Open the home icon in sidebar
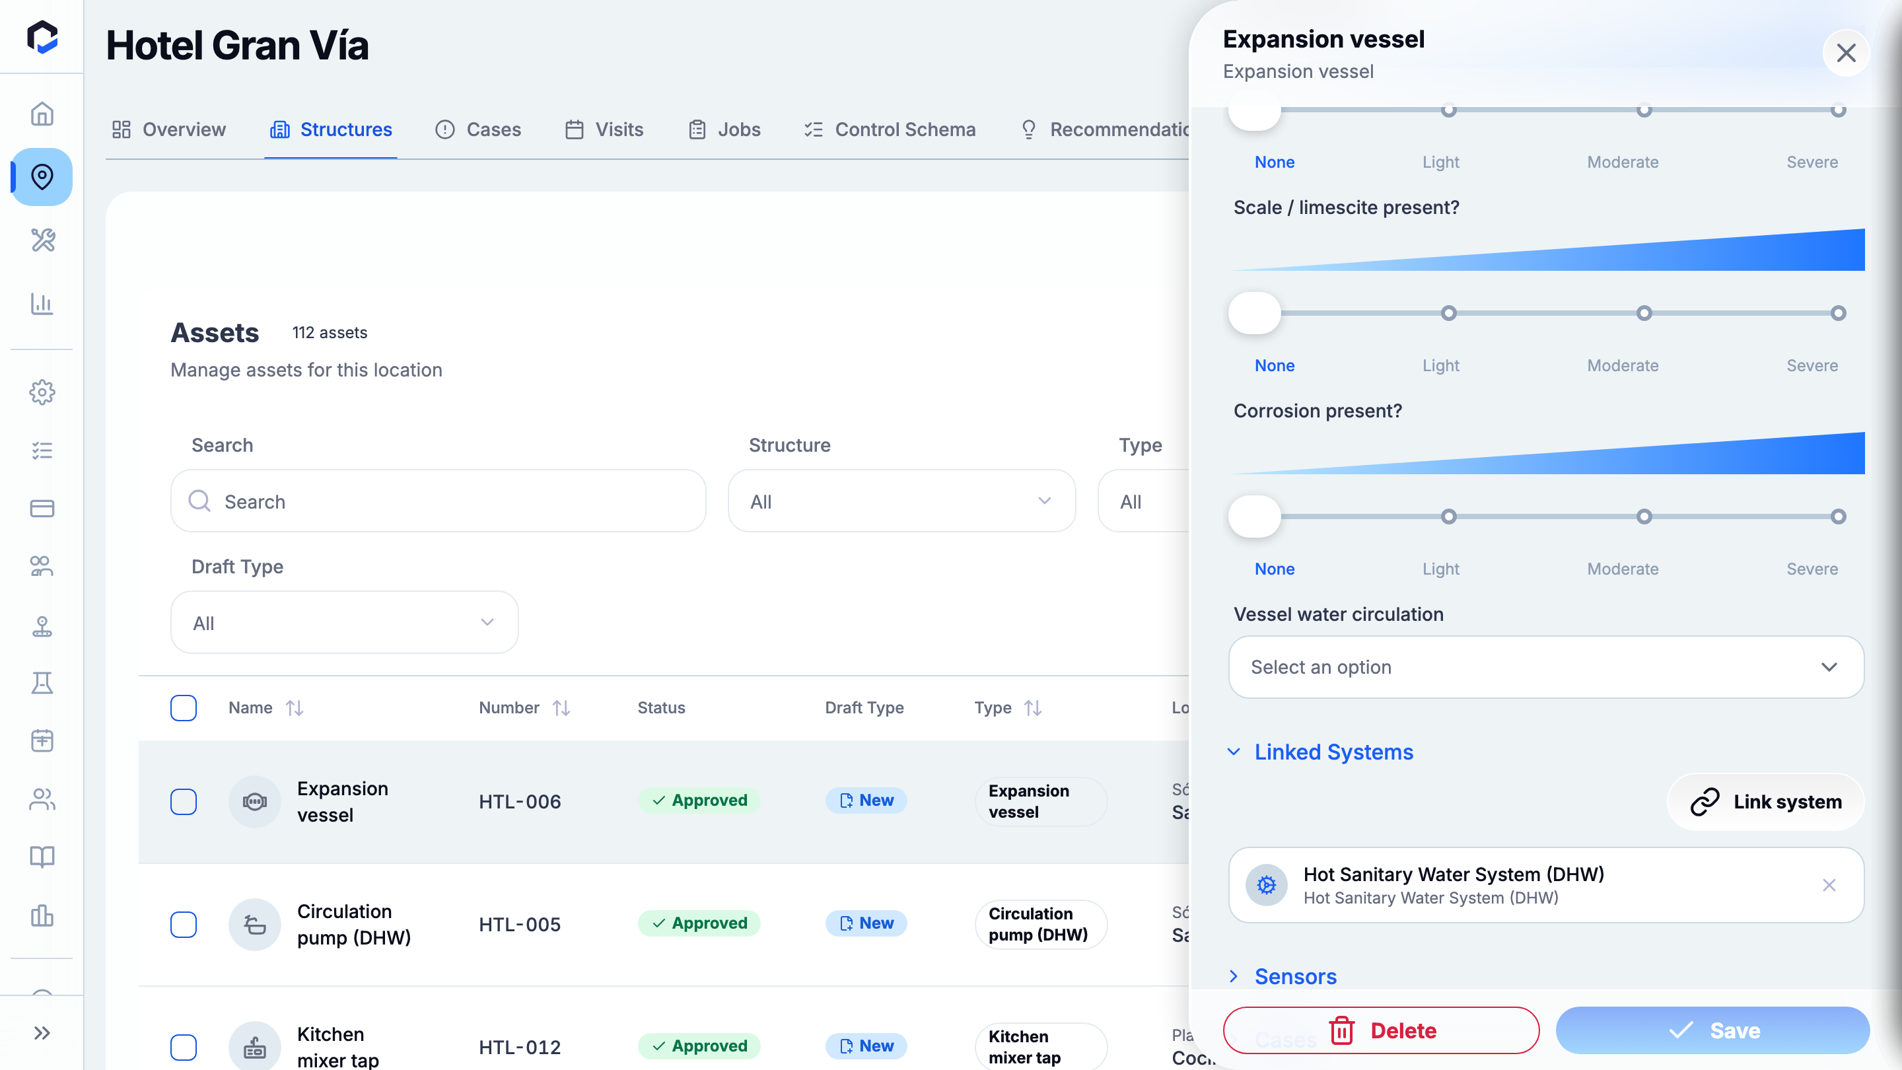This screenshot has width=1902, height=1070. click(42, 114)
